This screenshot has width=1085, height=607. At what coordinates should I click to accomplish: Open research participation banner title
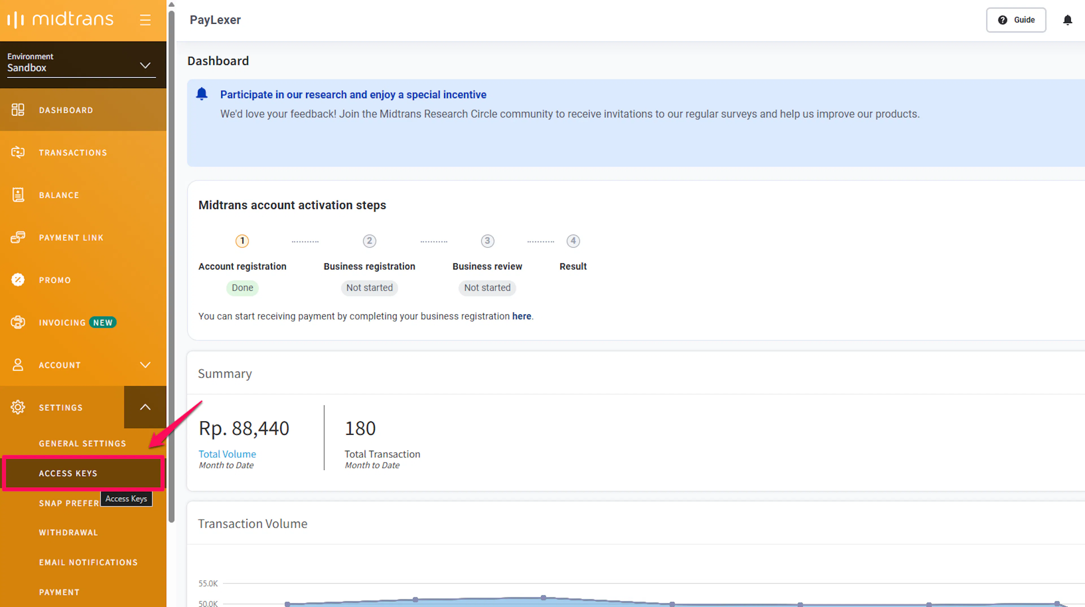coord(353,95)
